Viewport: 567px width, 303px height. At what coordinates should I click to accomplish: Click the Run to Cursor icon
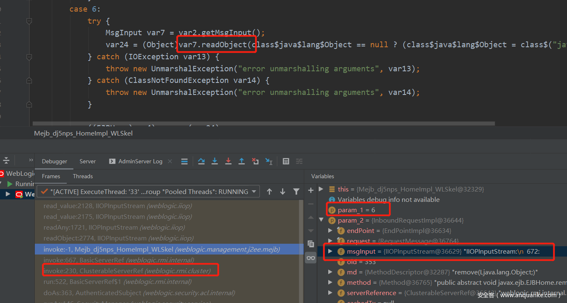(269, 161)
